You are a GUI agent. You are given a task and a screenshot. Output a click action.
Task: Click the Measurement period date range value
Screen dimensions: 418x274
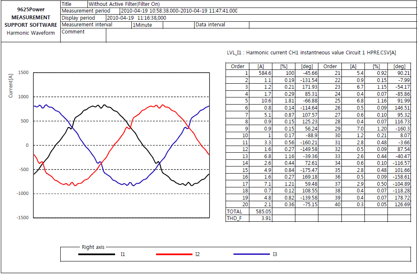coord(179,11)
